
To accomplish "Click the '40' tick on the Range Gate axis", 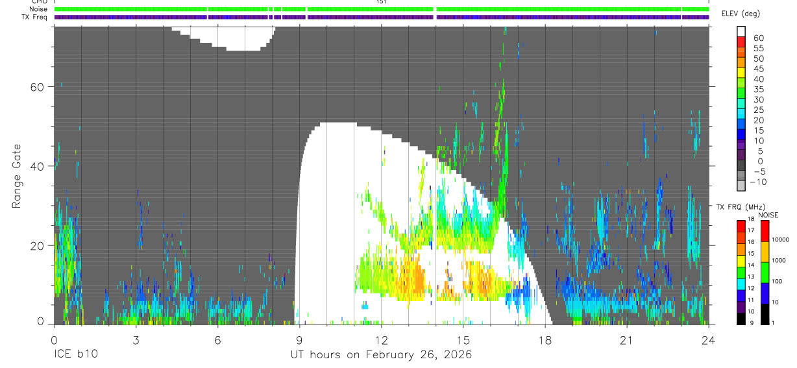I will (x=38, y=166).
